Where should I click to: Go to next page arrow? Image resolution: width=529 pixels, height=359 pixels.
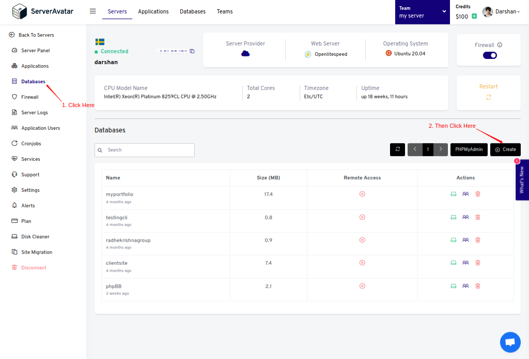coord(441,149)
